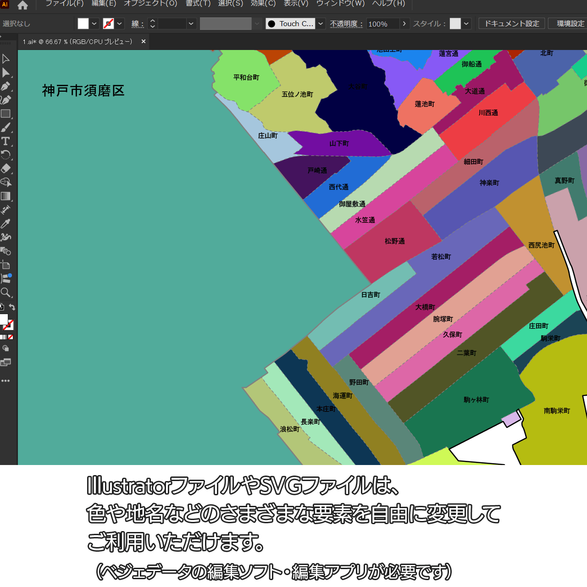
Task: Set color to None in toolbox
Action: pyautogui.click(x=11, y=337)
